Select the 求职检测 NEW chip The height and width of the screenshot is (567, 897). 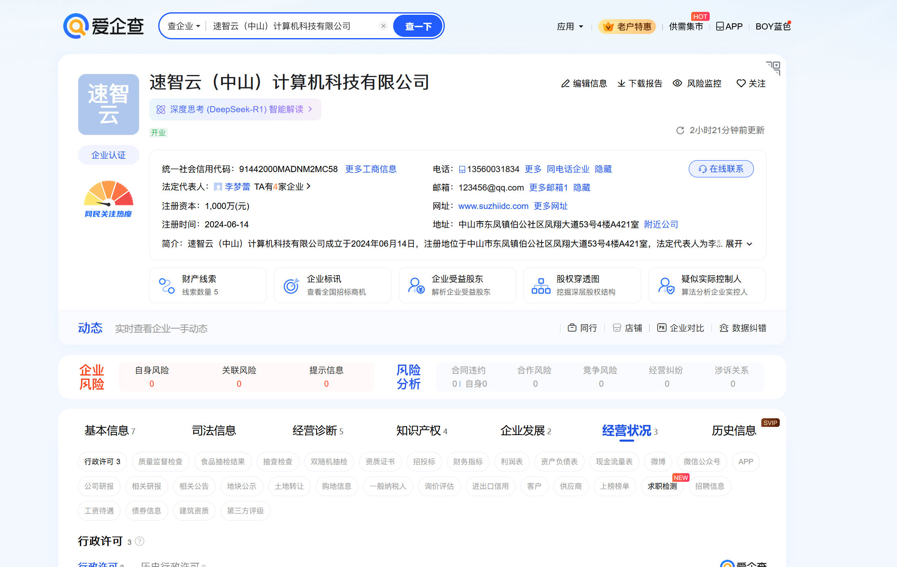[x=662, y=486]
